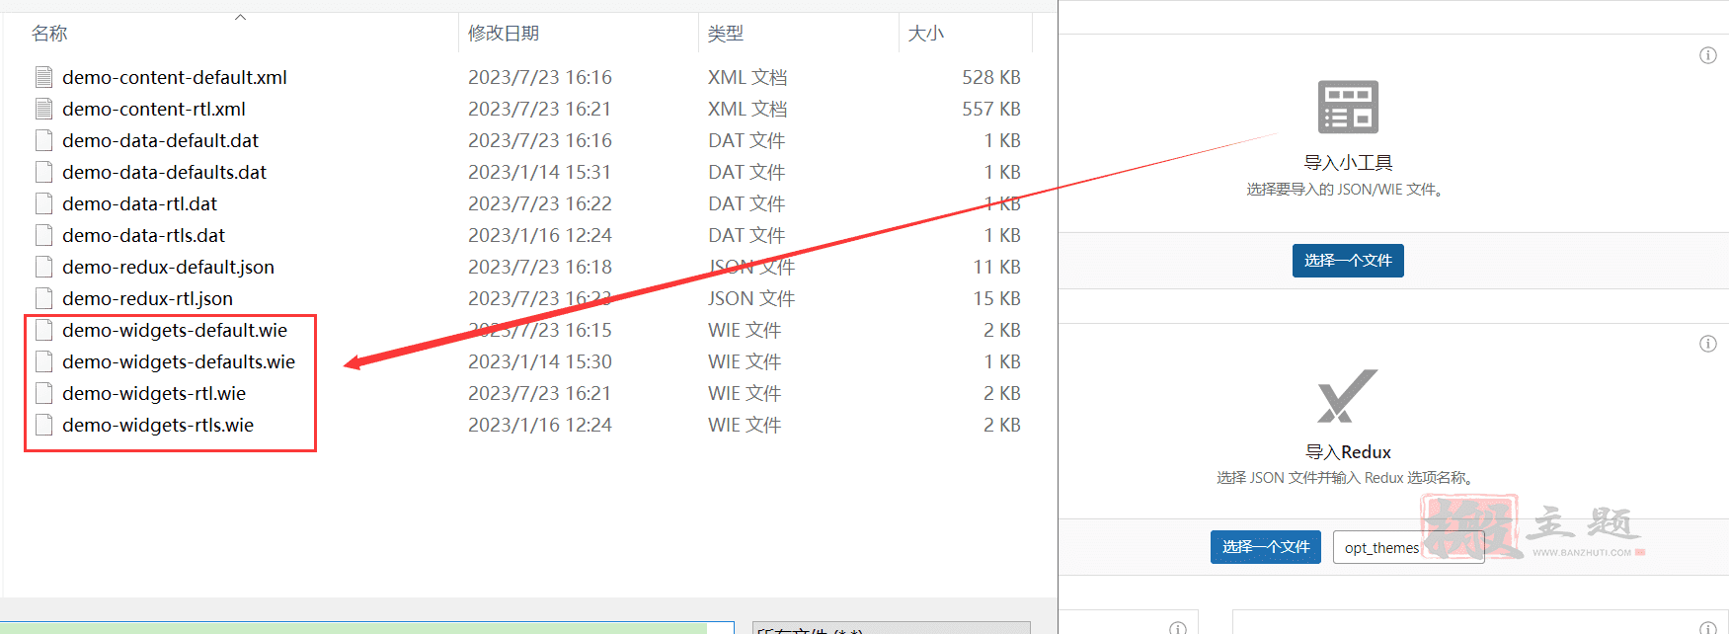1729x634 pixels.
Task: Click the file icon of demo-data-rtl.dat
Action: 43,203
